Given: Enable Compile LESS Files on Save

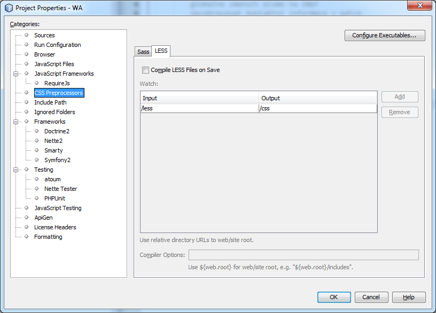Looking at the screenshot, I should pyautogui.click(x=145, y=70).
